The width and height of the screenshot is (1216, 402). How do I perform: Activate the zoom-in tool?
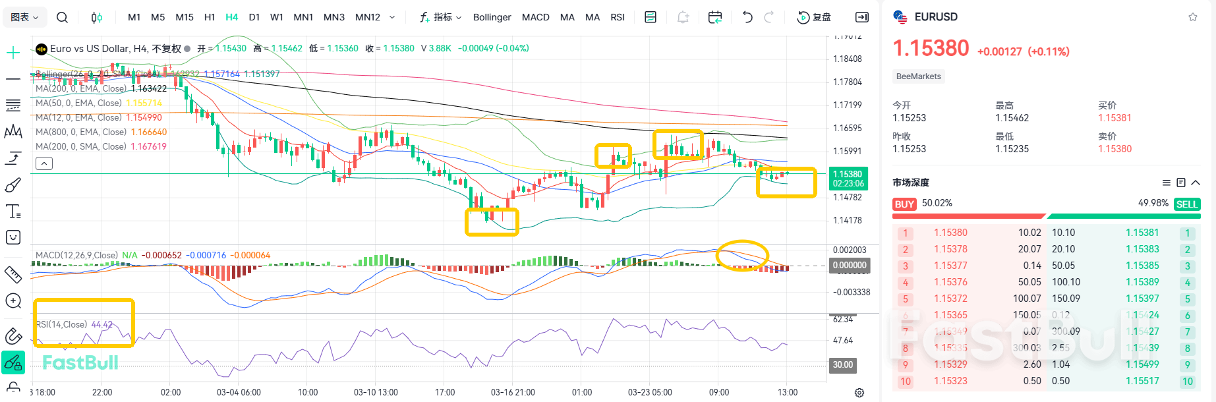point(13,301)
